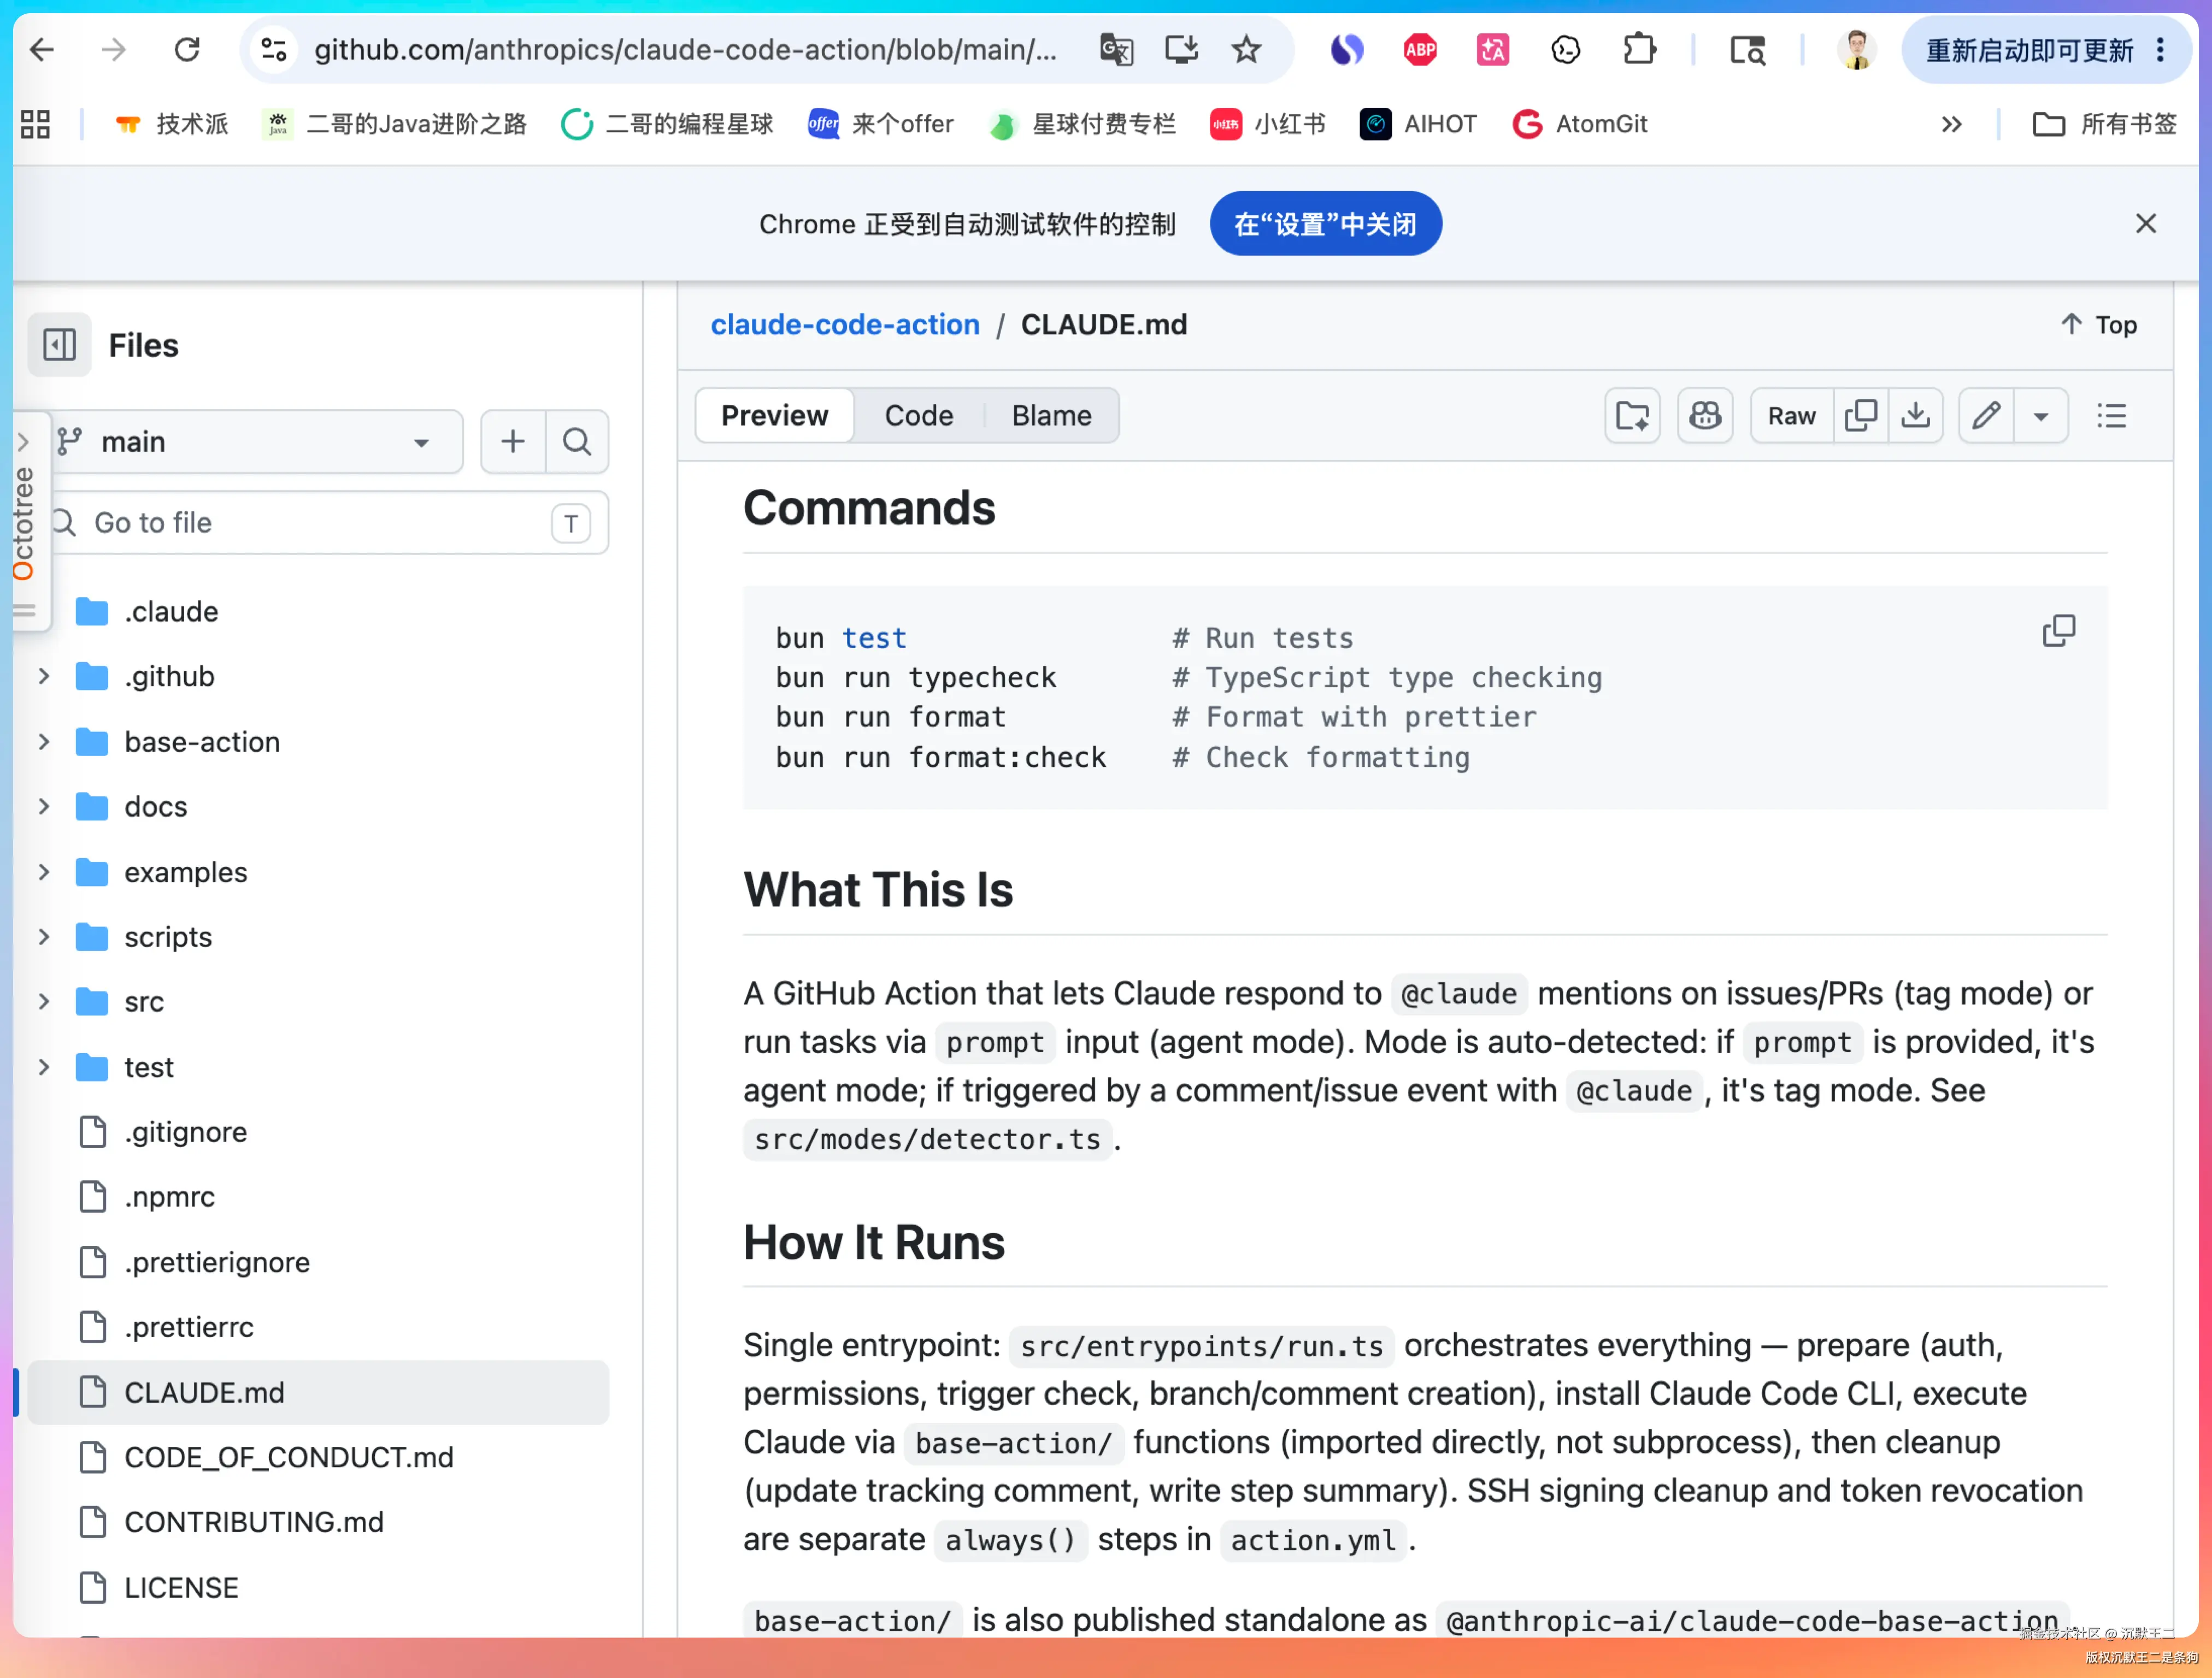Open the Extensions puzzle menu
Image resolution: width=2212 pixels, height=1678 pixels.
(1639, 49)
